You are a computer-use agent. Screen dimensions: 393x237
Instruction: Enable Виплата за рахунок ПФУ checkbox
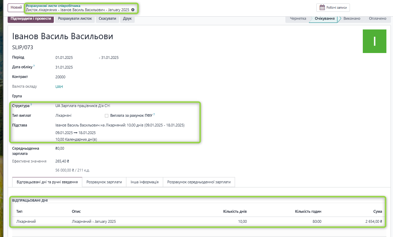point(107,115)
